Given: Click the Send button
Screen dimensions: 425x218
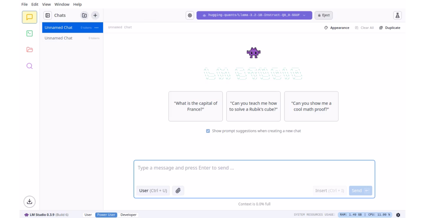Looking at the screenshot, I should coord(360,191).
